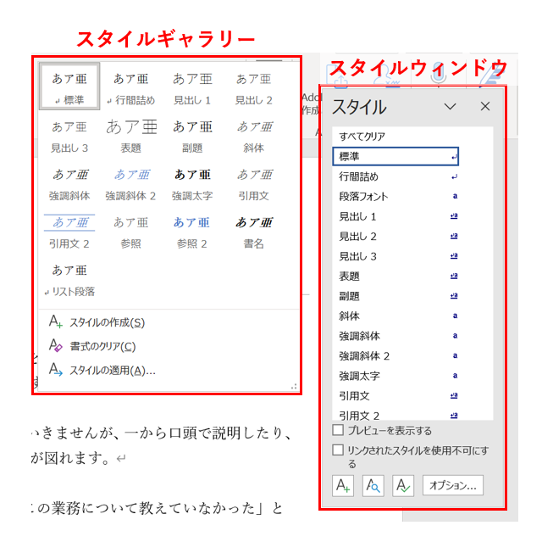Select 強調斜体 in the styles pane

pos(395,336)
